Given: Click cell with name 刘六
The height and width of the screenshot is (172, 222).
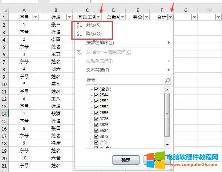Looking at the screenshot, I should [x=56, y=69].
